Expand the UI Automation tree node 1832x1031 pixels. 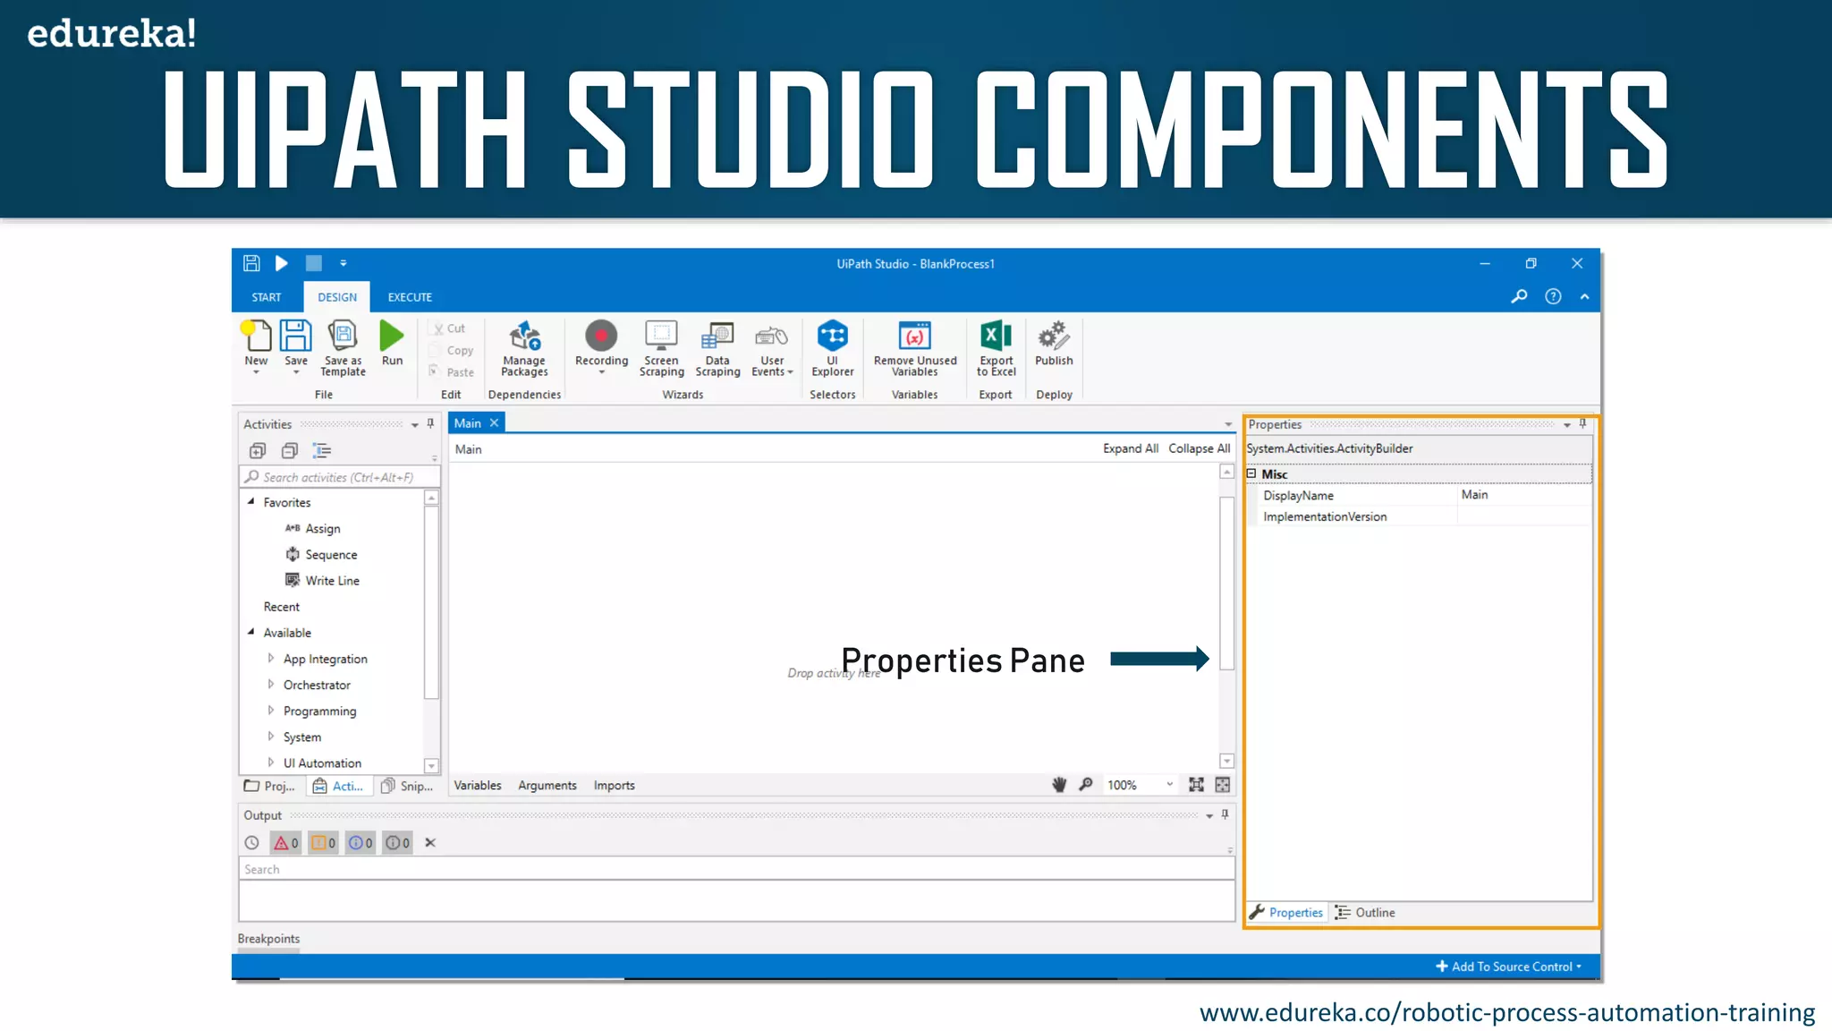tap(271, 763)
